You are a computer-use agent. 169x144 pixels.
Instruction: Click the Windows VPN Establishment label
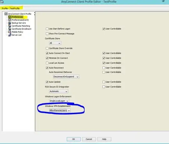point(58,106)
